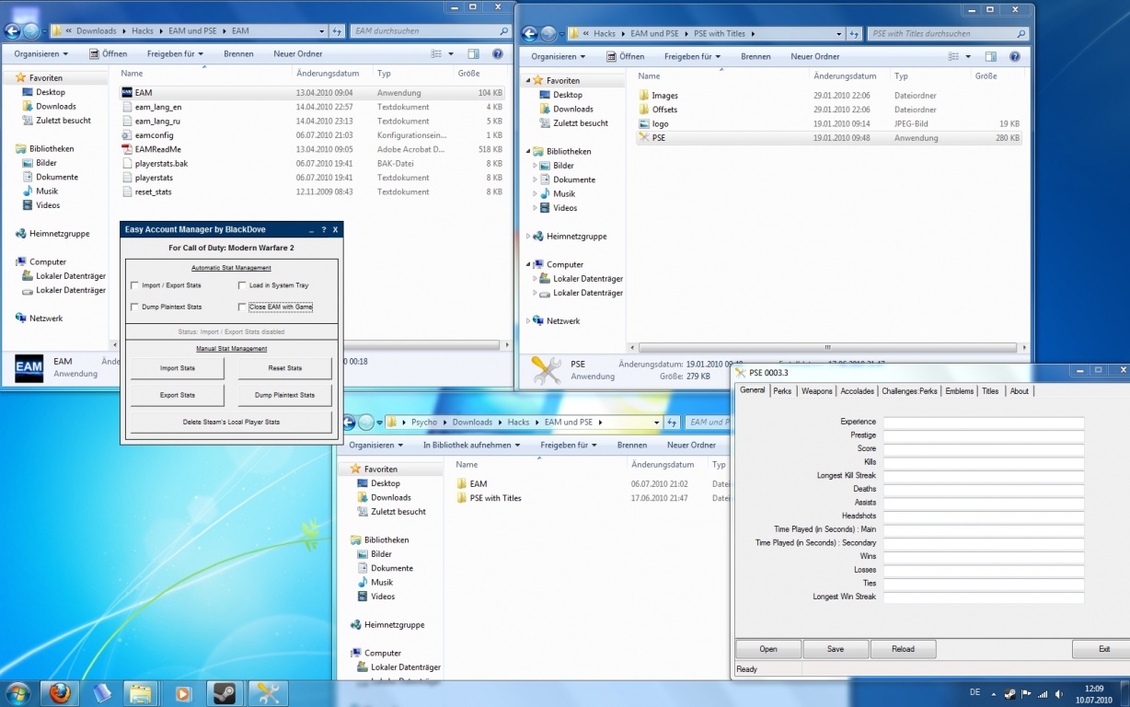Switch to Accolades tab in PSE
This screenshot has width=1130, height=707.
857,391
